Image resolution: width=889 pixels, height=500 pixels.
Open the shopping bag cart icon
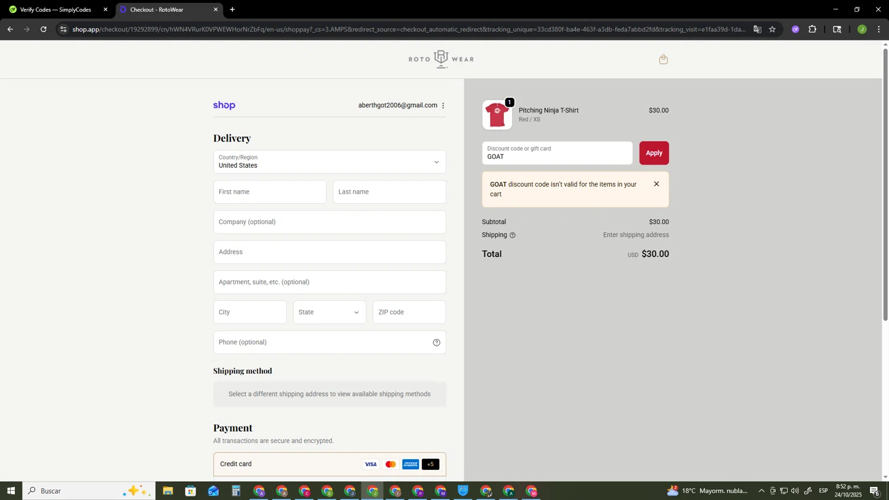tap(663, 59)
